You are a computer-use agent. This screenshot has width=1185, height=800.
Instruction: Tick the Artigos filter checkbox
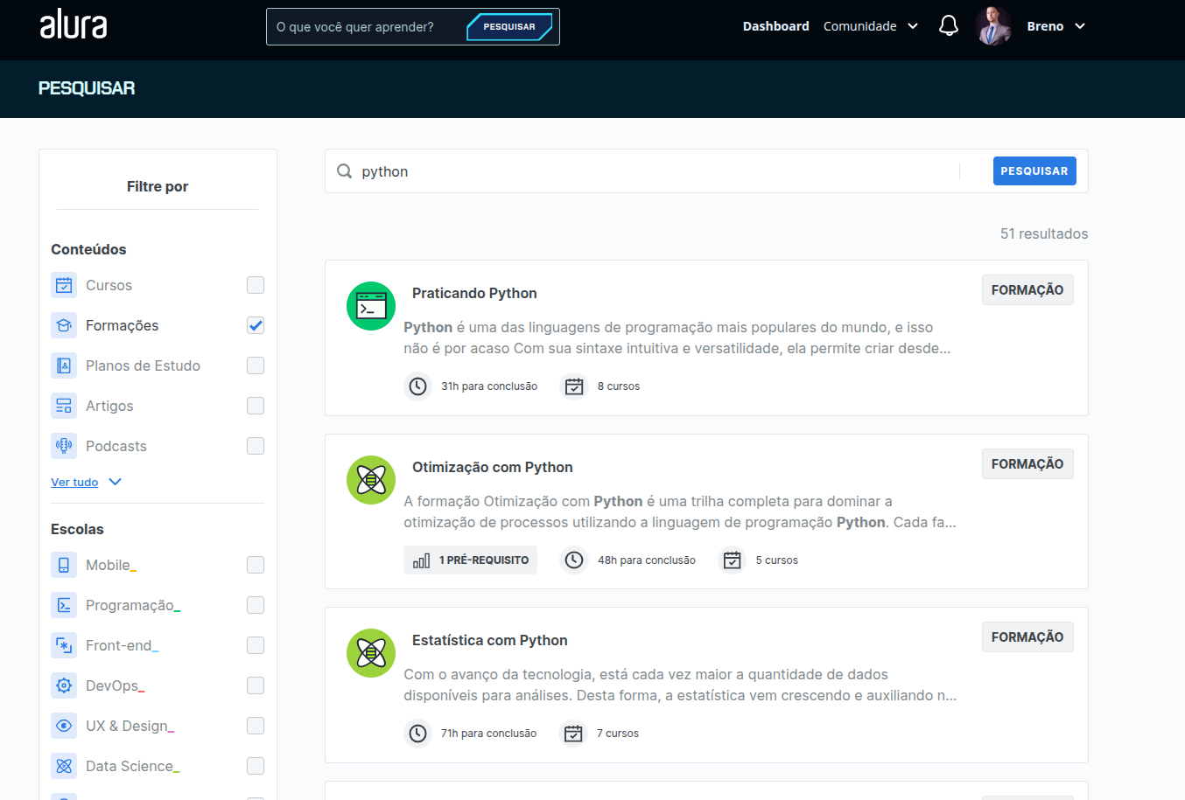pos(256,406)
